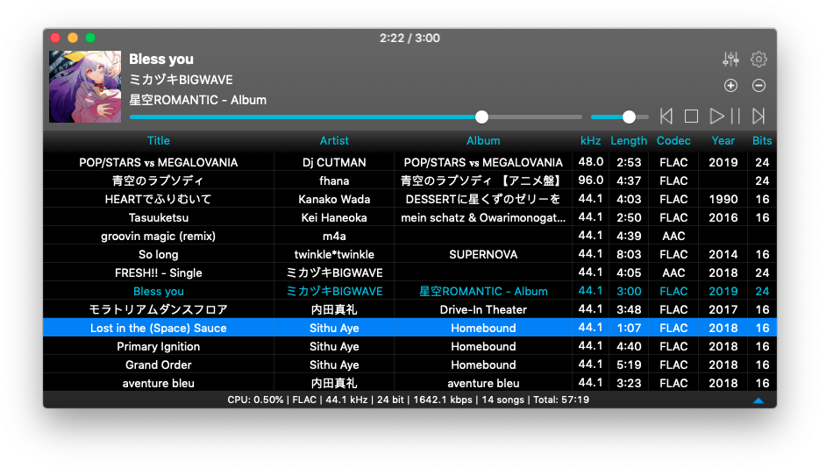The image size is (819, 467).
Task: Select the playing Bless you row
Action: (x=409, y=291)
